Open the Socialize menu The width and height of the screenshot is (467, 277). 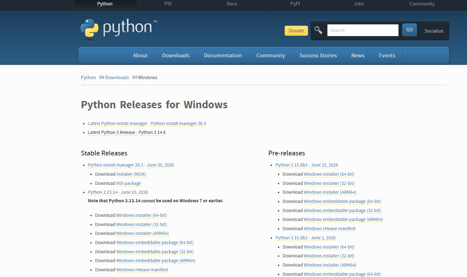[434, 31]
